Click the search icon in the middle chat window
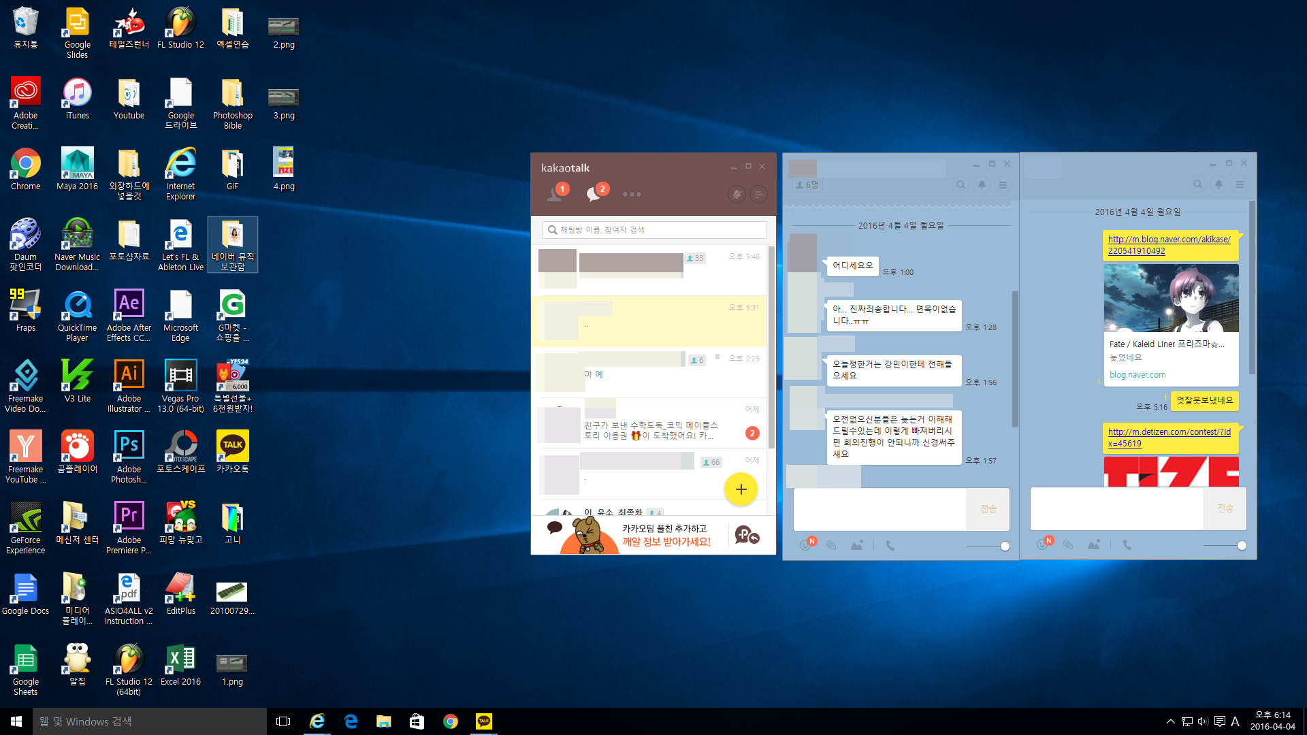 [x=961, y=184]
